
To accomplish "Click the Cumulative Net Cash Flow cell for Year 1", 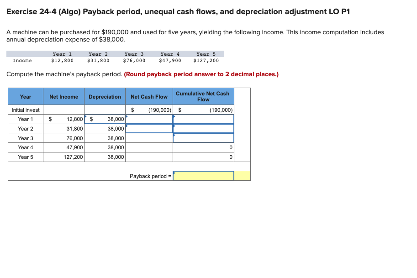I will pos(203,119).
